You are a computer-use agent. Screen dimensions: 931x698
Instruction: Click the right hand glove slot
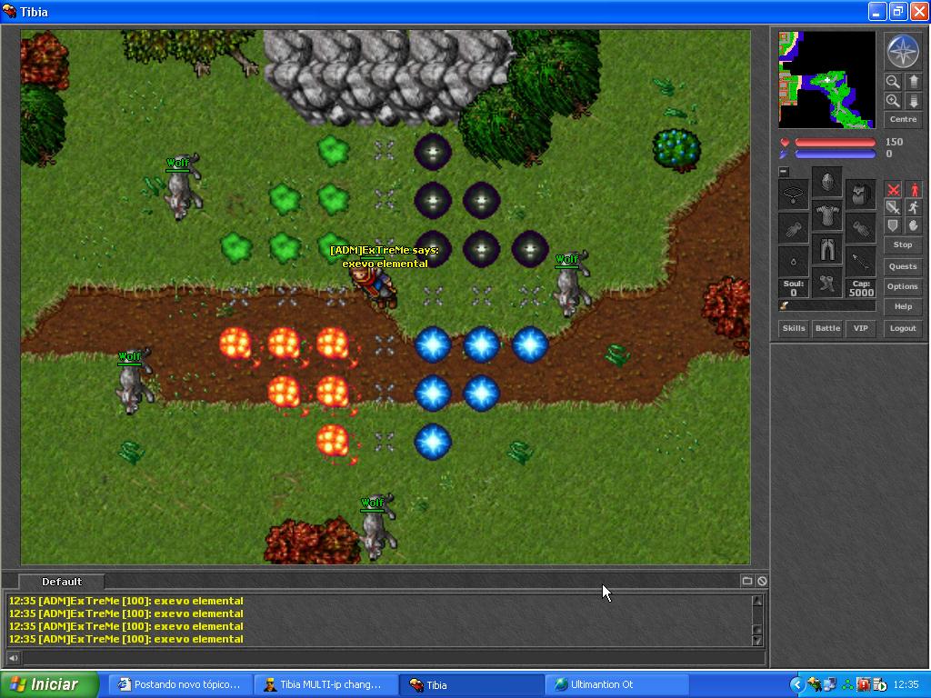(860, 227)
